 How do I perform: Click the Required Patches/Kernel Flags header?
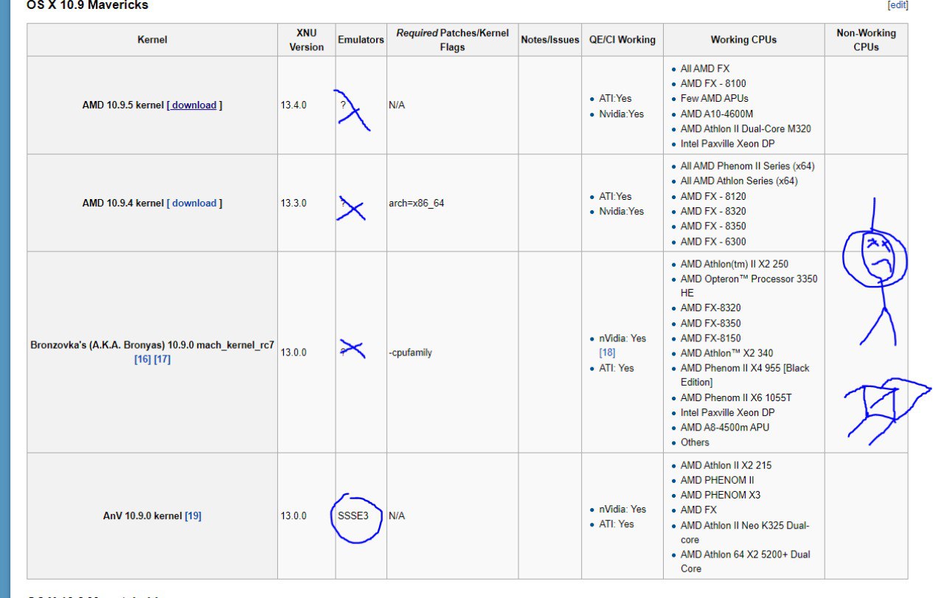click(x=452, y=40)
